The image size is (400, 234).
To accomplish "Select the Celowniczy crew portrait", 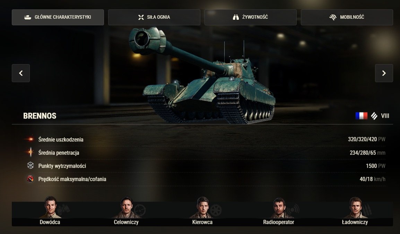I will [x=127, y=207].
